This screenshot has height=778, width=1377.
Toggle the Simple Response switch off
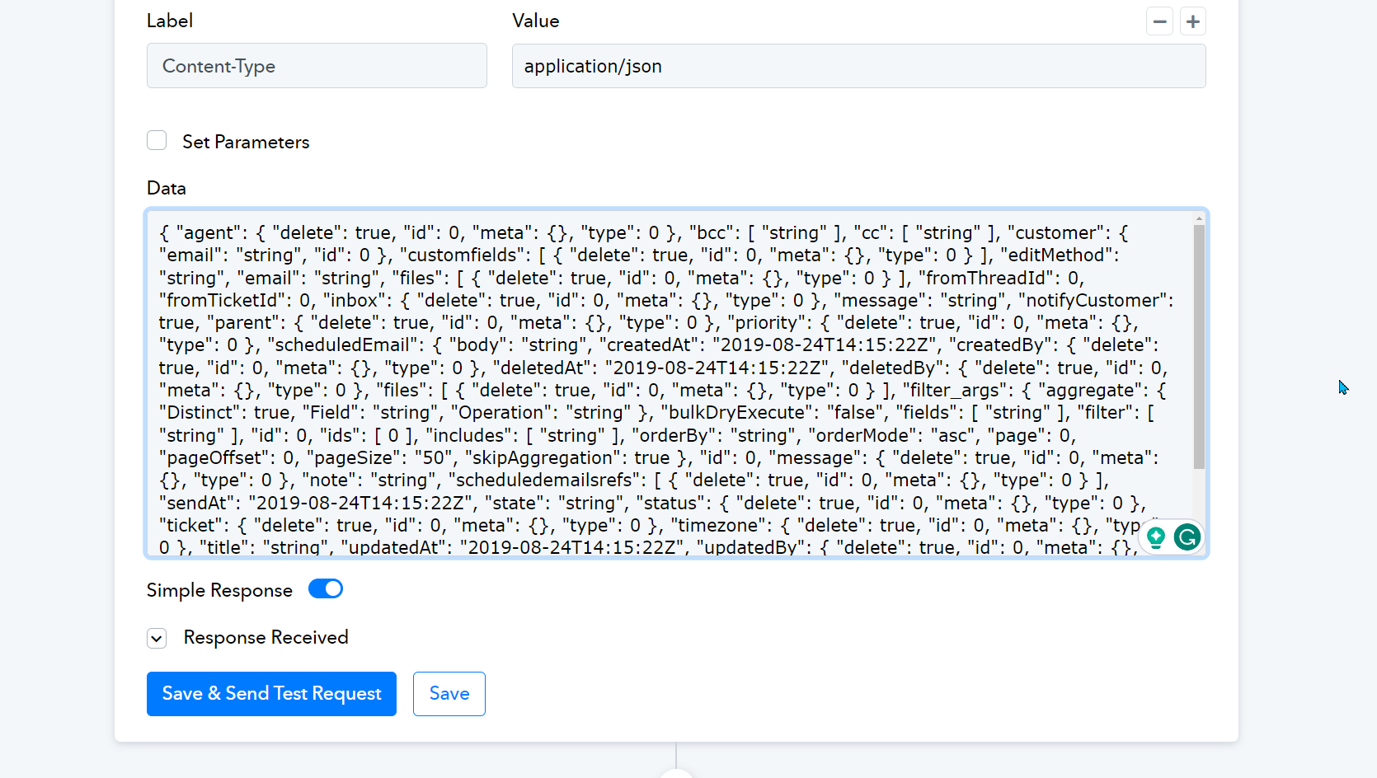click(326, 589)
